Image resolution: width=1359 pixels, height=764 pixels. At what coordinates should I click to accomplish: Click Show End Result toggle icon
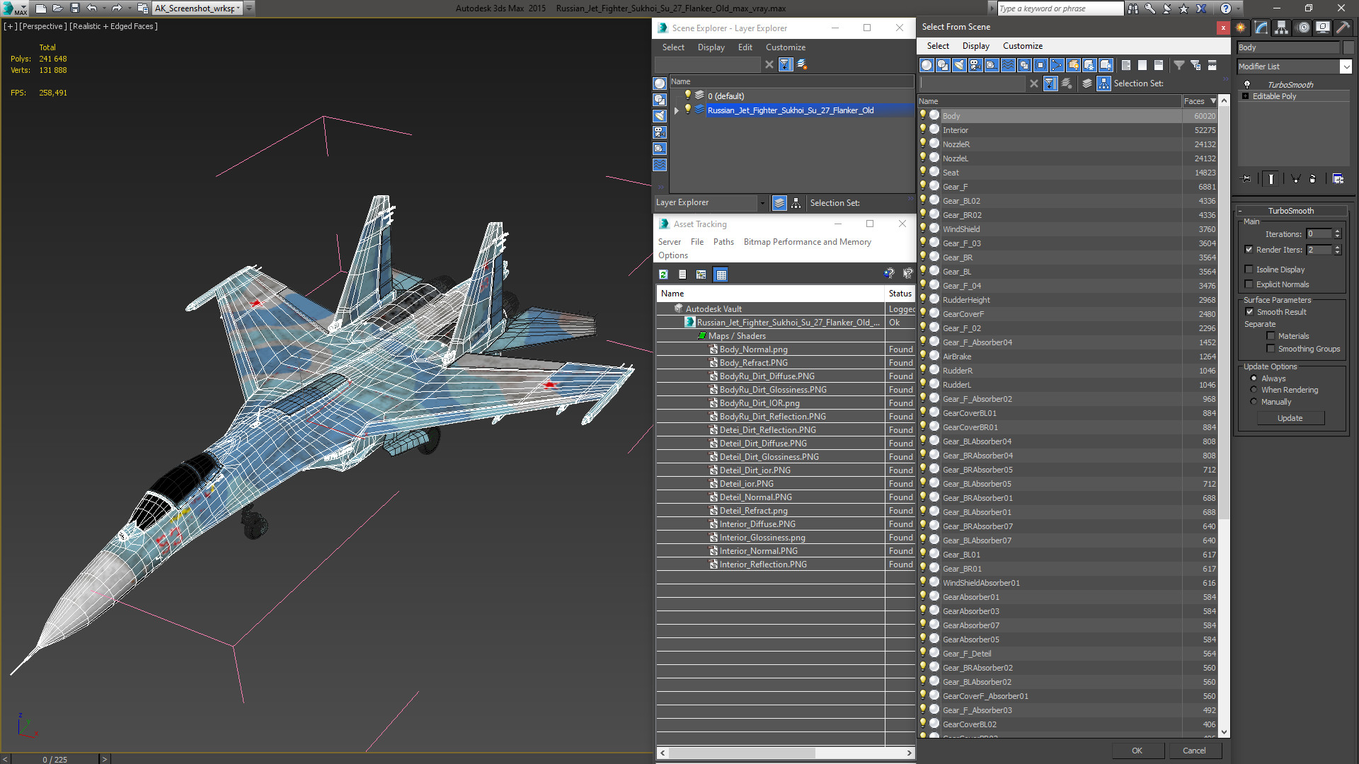click(x=1271, y=179)
